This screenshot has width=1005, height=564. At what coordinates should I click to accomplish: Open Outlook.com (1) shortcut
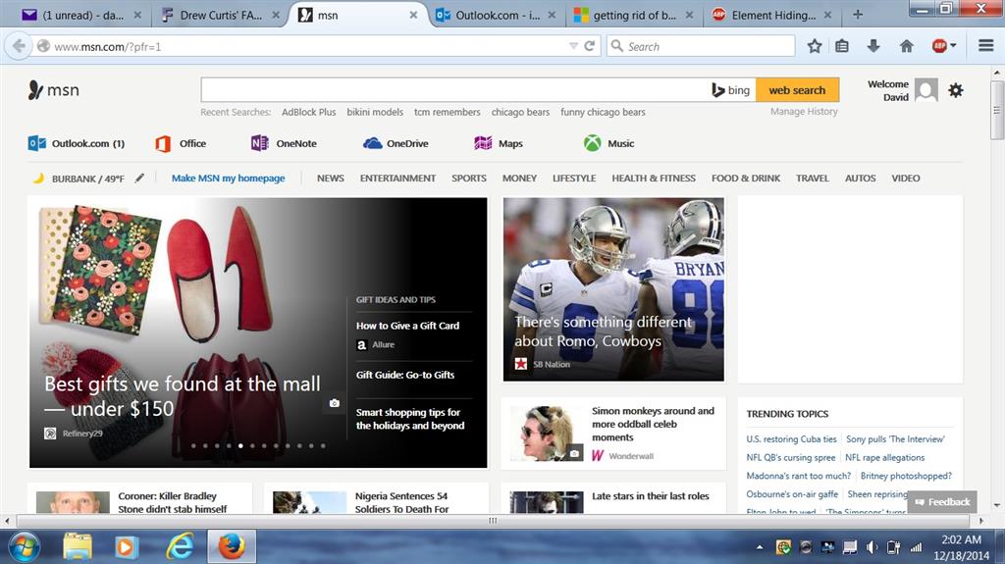(x=77, y=143)
